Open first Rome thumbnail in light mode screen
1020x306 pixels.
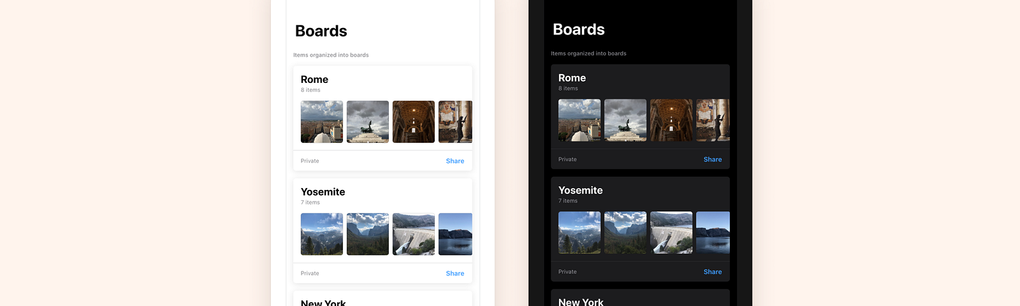(x=322, y=122)
